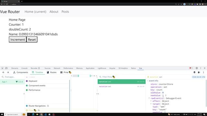Click the plugin puzzle icon beside Pinia layer
This screenshot has height=116, width=207.
(39, 110)
